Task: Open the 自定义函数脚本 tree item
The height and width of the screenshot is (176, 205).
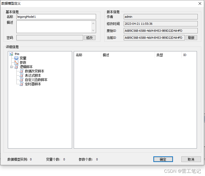Action: [36, 80]
